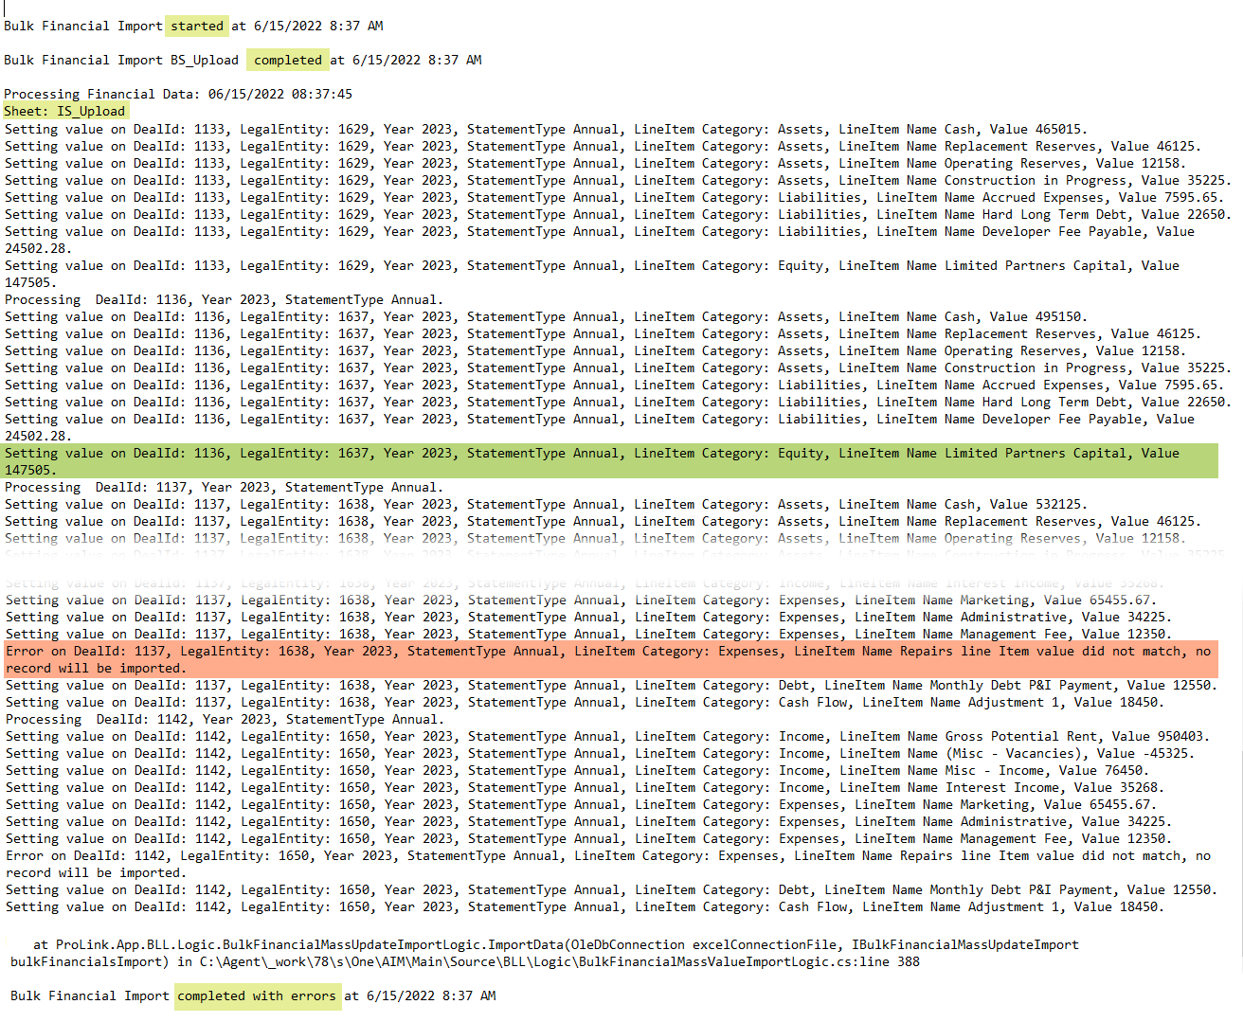Click "Processing DealId: 1137, Year 2023" line
The height and width of the screenshot is (1022, 1243).
point(224,487)
